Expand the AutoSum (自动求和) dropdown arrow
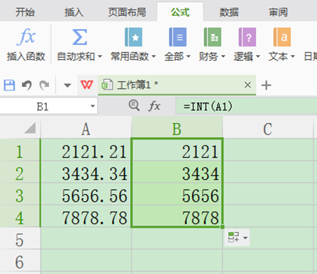 point(100,56)
